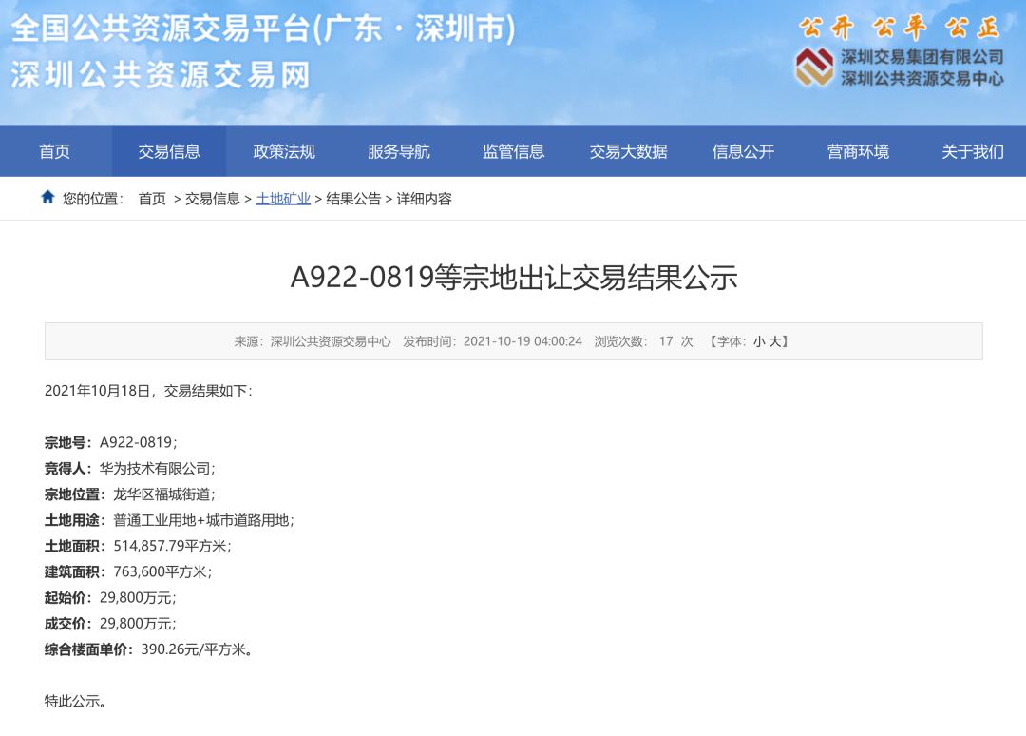Set font size to 大
This screenshot has width=1026, height=736.
tap(774, 341)
